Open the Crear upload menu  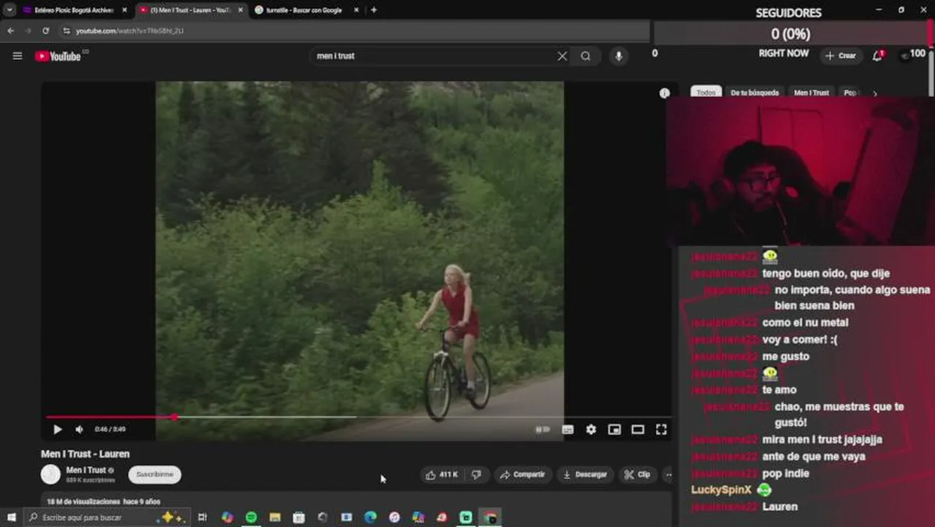click(841, 56)
